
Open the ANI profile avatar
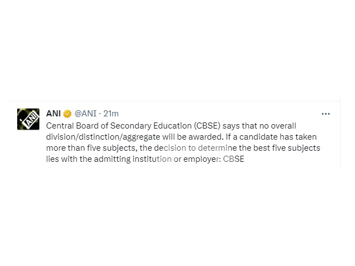click(28, 119)
